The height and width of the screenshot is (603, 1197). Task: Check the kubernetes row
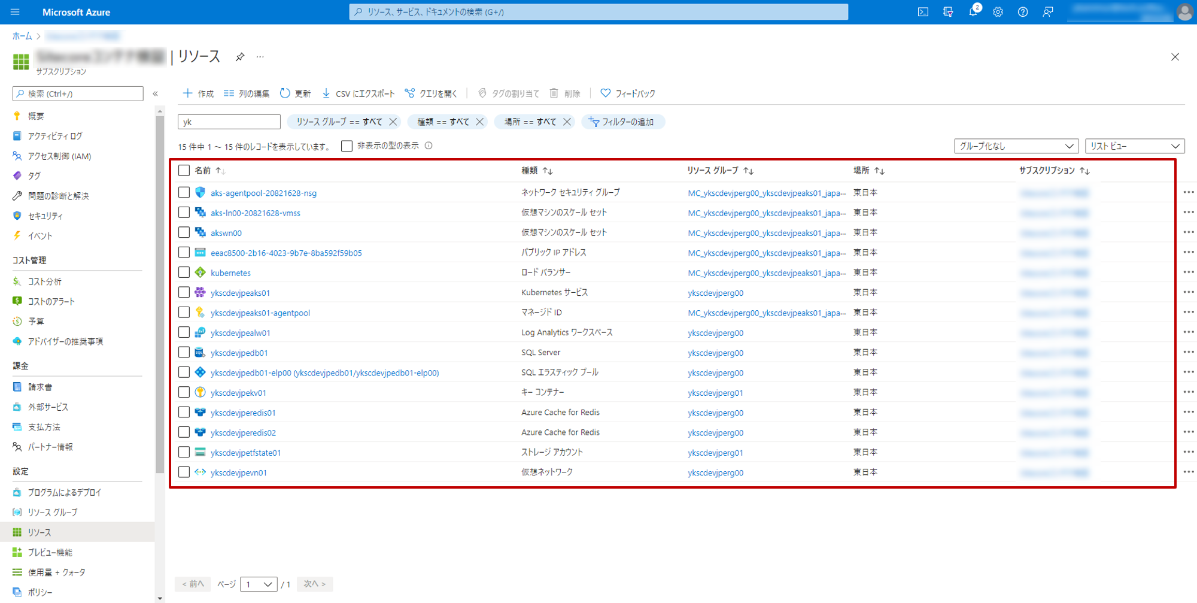point(184,272)
